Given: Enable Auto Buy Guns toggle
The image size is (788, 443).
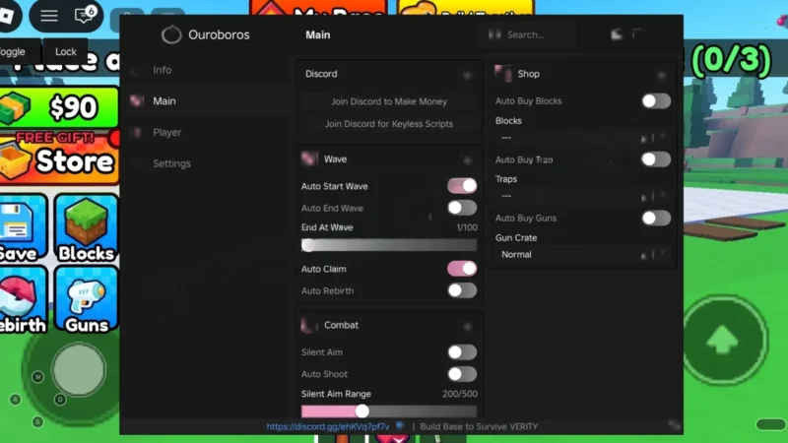Looking at the screenshot, I should [x=656, y=218].
